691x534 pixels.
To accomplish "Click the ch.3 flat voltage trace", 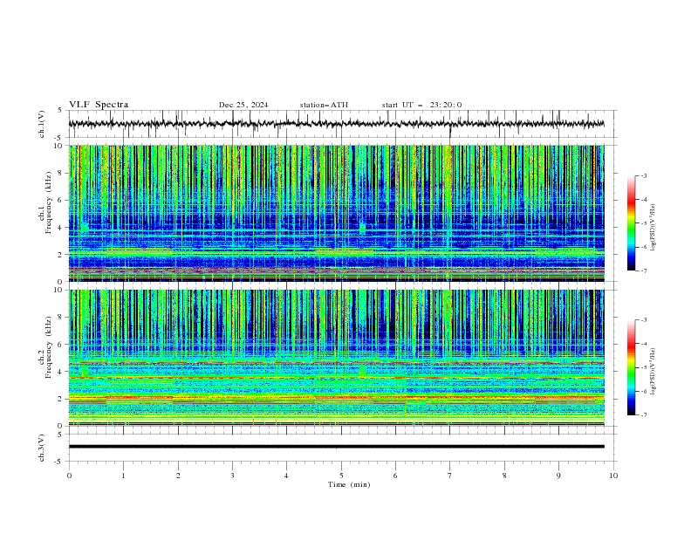I will (x=336, y=447).
